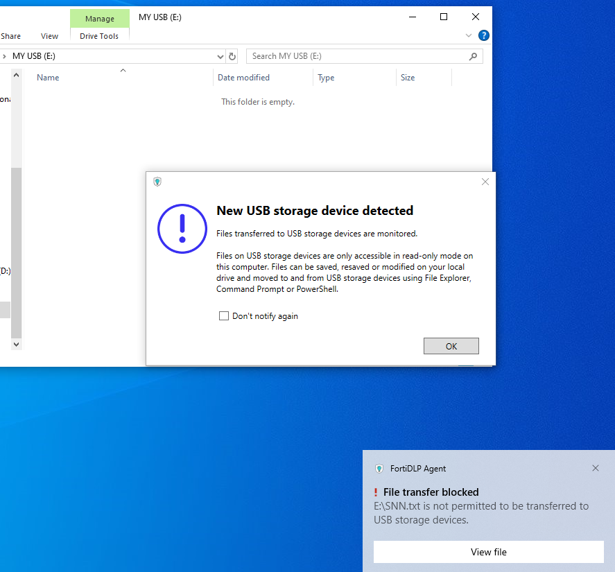Click the red exclamation beside File transfer blocked
The image size is (615, 572).
[376, 492]
